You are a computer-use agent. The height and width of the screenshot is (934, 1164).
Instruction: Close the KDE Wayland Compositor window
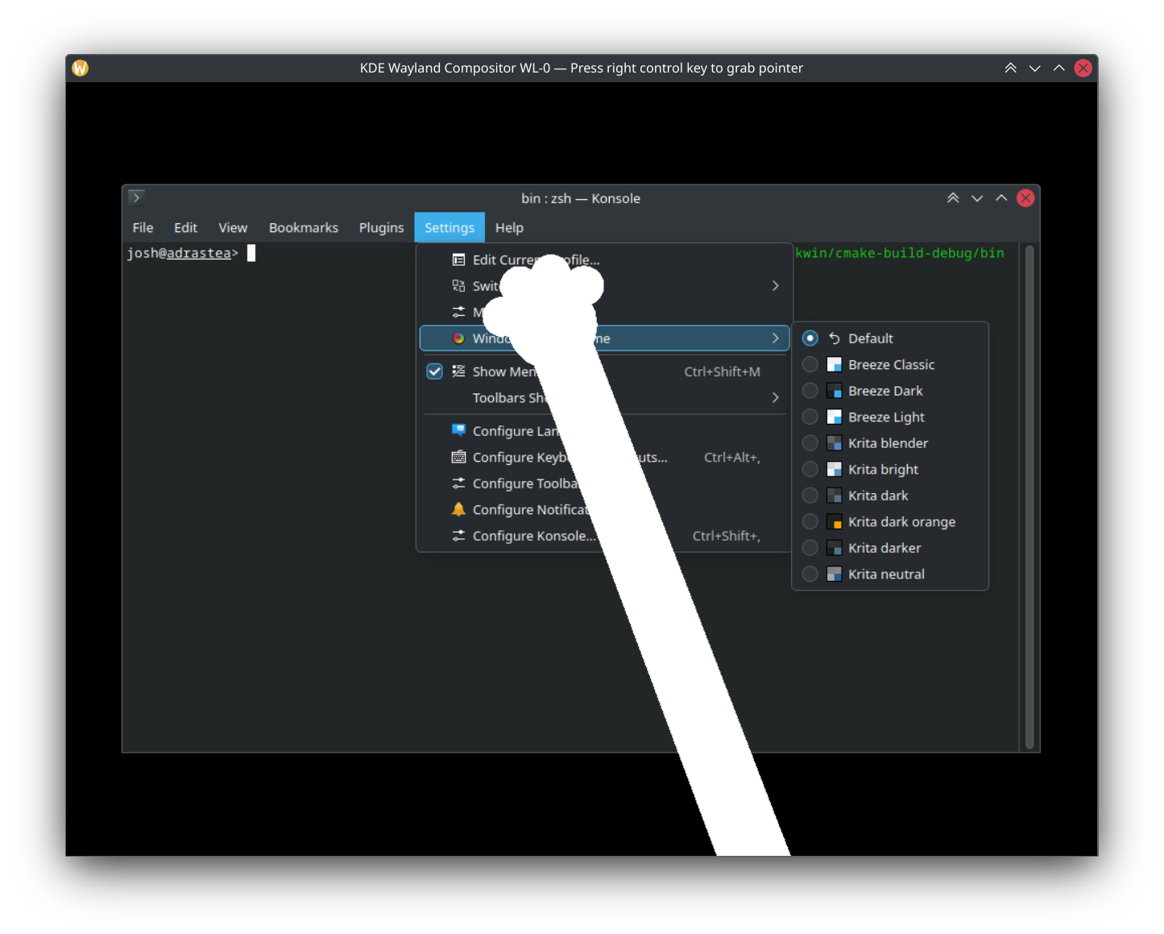1083,68
